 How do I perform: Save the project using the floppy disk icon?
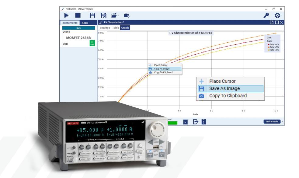click(x=92, y=15)
